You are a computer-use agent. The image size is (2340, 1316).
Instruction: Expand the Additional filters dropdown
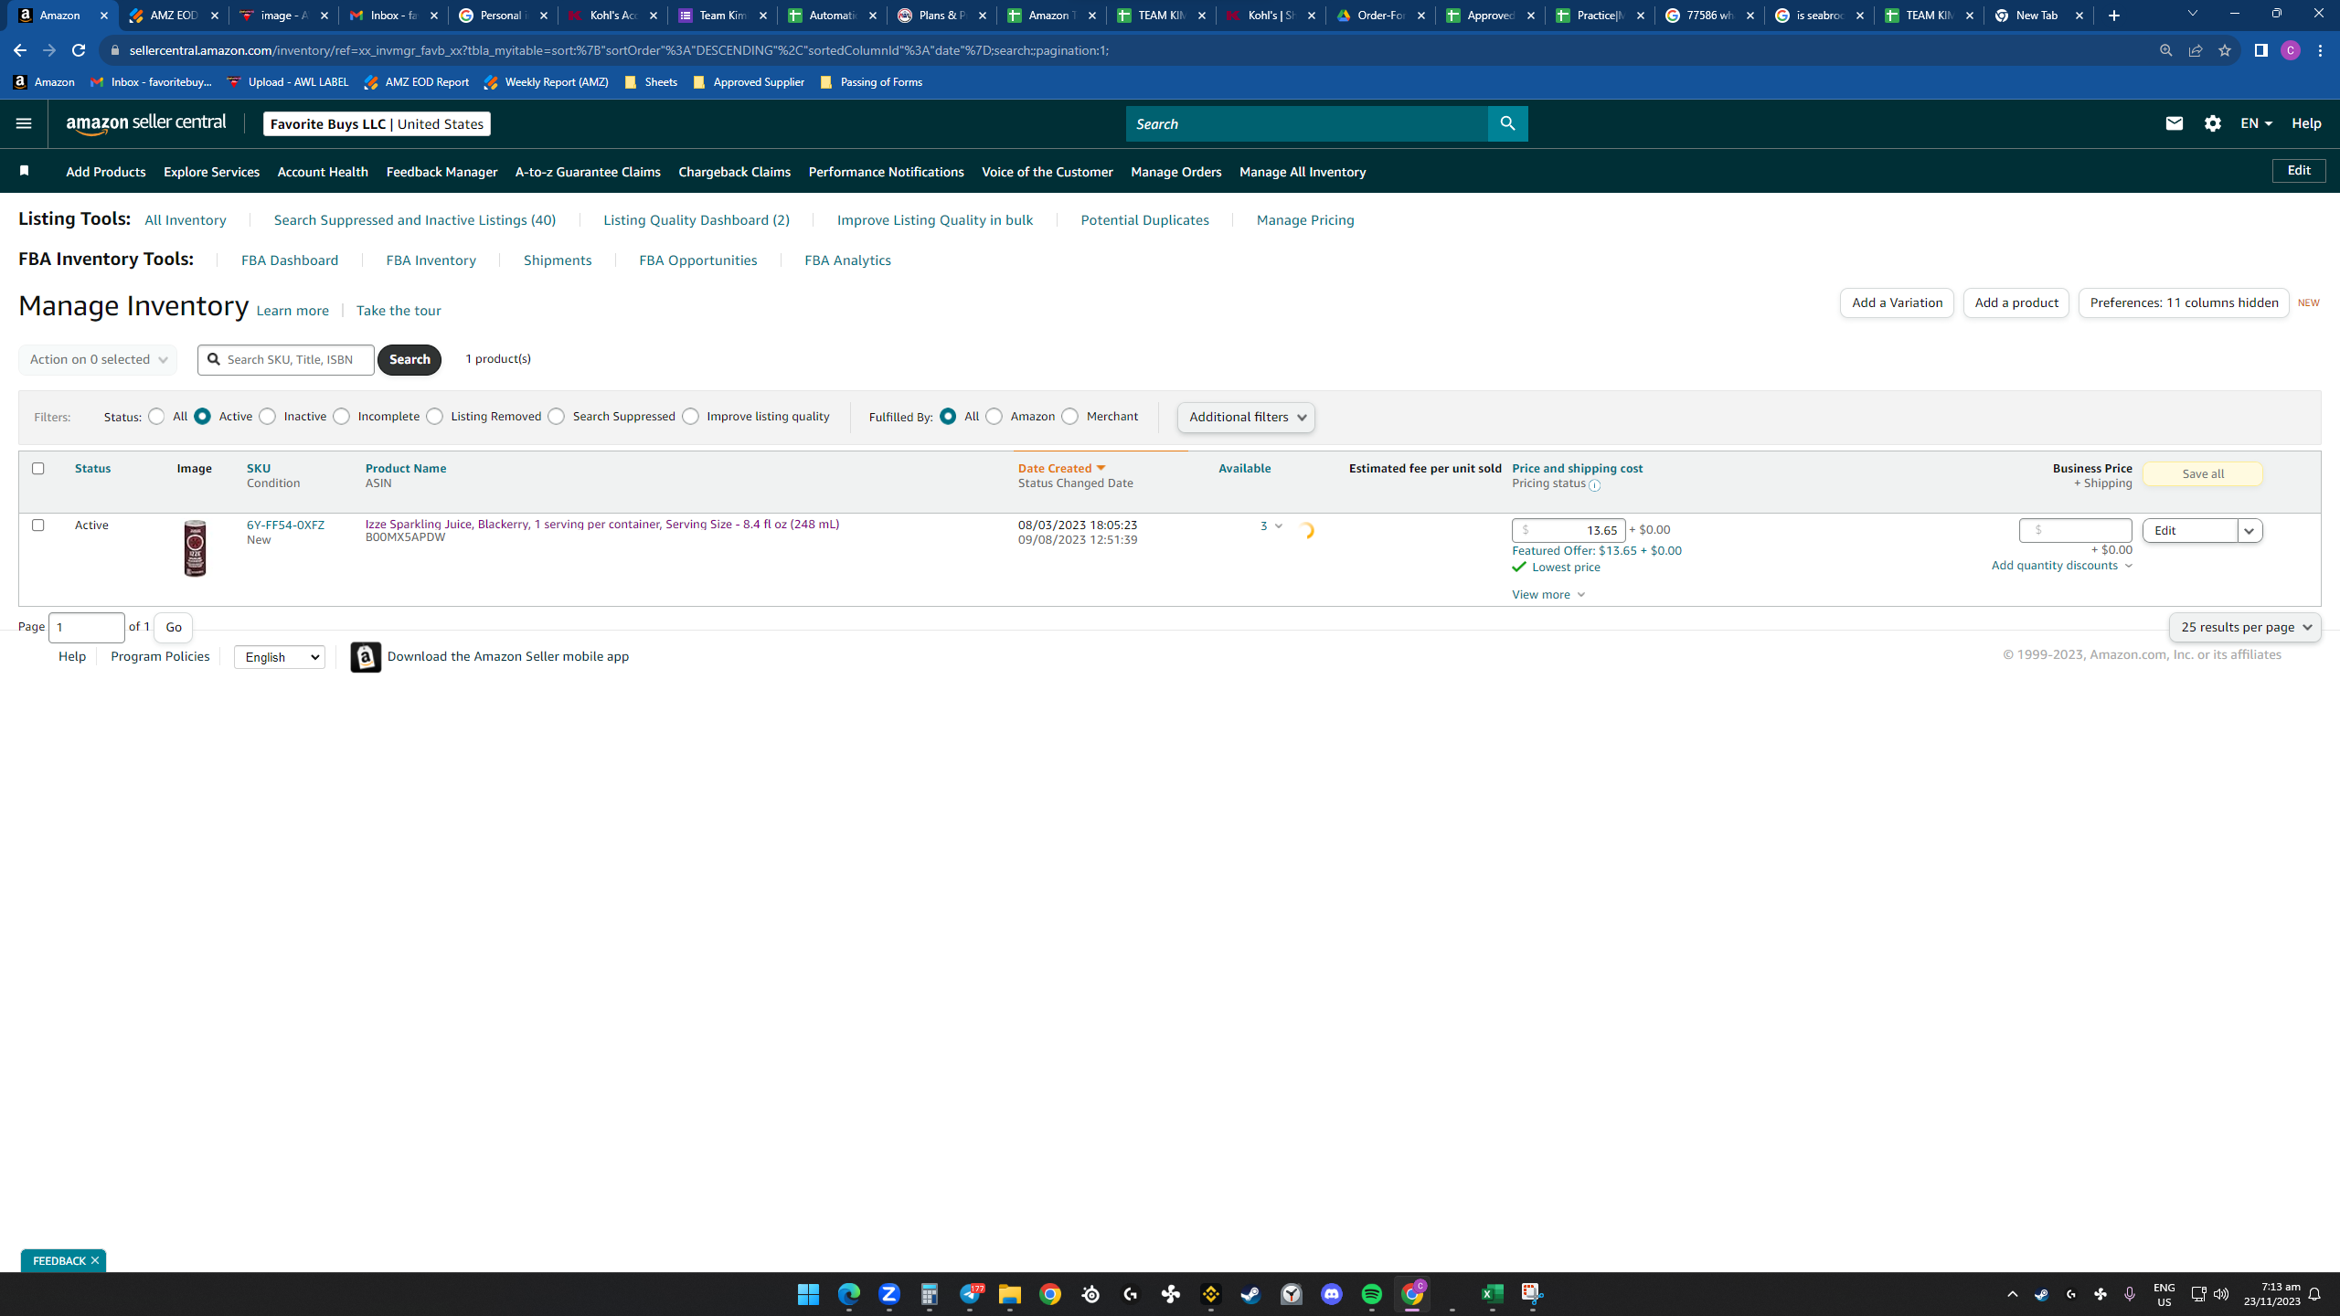click(x=1246, y=418)
